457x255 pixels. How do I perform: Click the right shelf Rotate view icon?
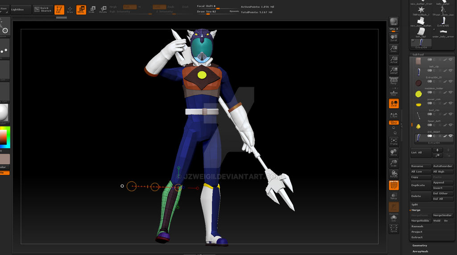(394, 174)
